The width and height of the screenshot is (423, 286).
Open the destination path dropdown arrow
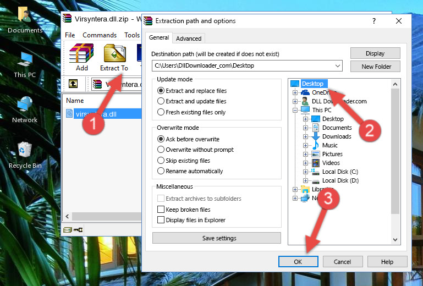[338, 66]
